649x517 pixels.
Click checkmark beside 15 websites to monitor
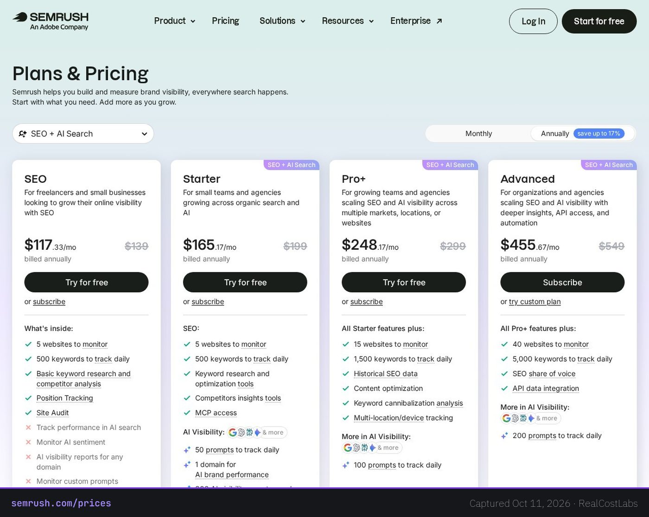(346, 344)
